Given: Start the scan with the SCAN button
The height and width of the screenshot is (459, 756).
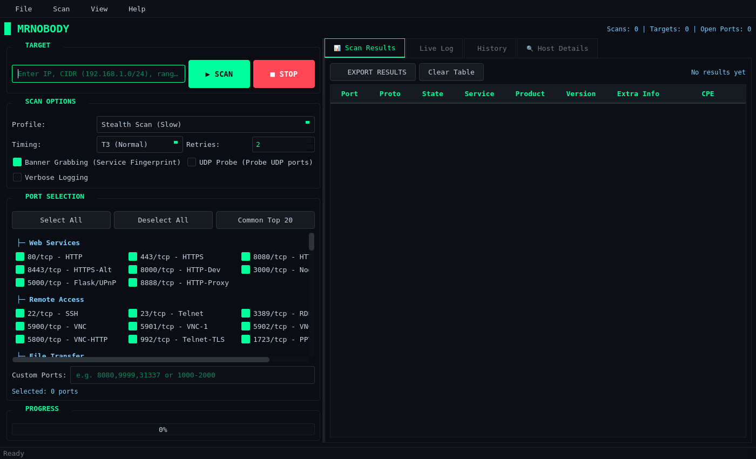Looking at the screenshot, I should 219,74.
